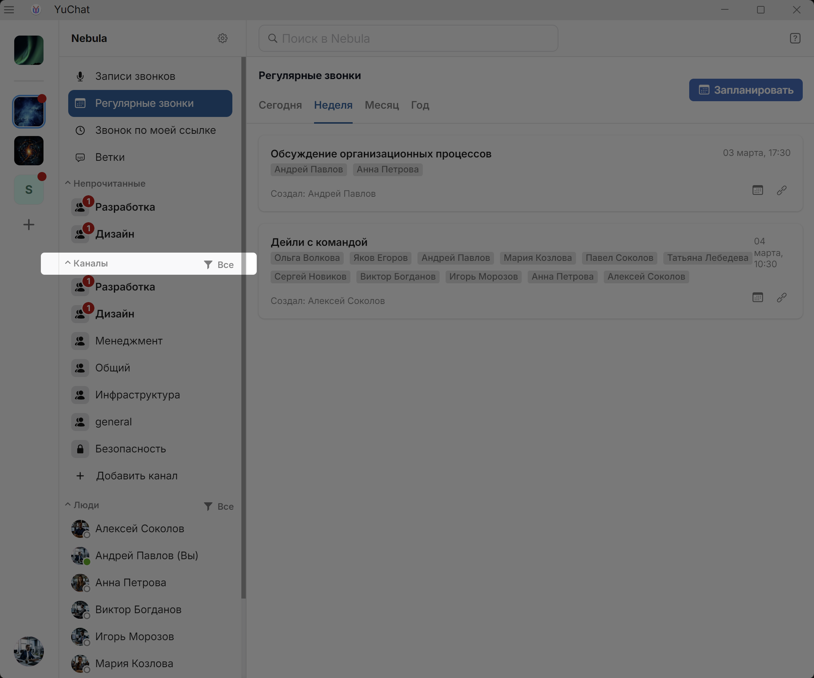
Task: Copy link icon for Обсуждение организационных процессов
Action: tap(782, 190)
